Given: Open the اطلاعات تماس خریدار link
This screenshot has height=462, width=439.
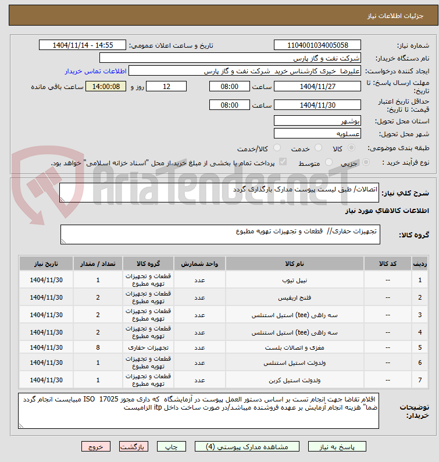Looking at the screenshot, I should pyautogui.click(x=96, y=72).
